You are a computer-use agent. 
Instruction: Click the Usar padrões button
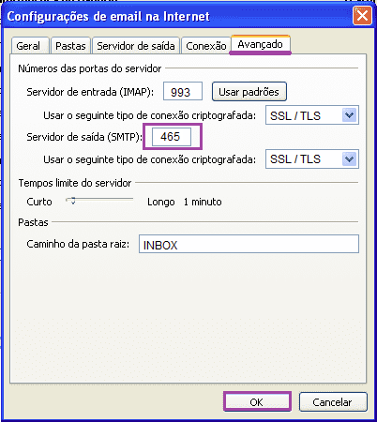(249, 92)
